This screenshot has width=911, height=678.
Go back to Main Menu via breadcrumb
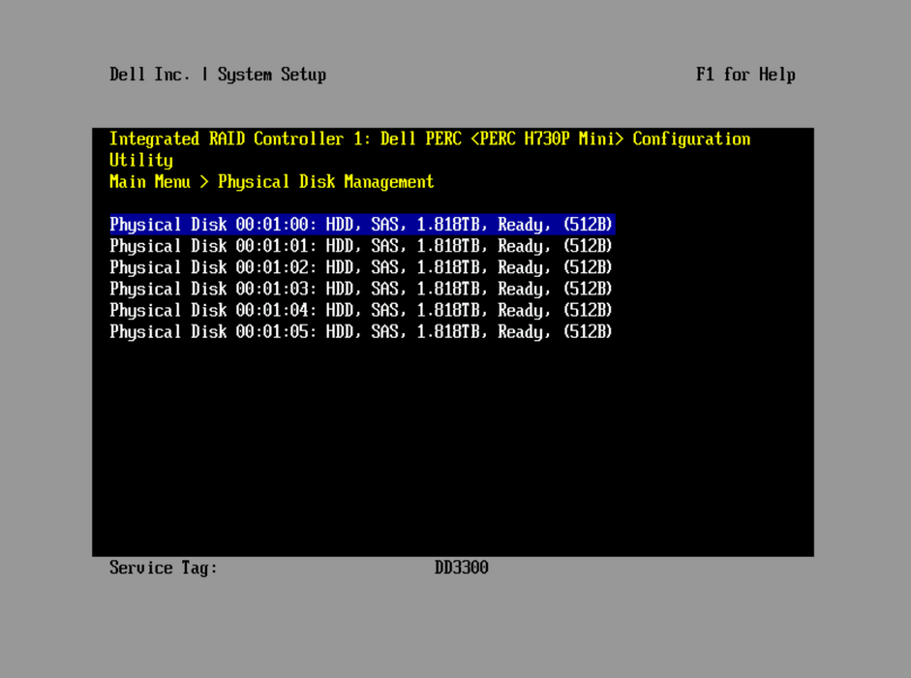coord(149,182)
